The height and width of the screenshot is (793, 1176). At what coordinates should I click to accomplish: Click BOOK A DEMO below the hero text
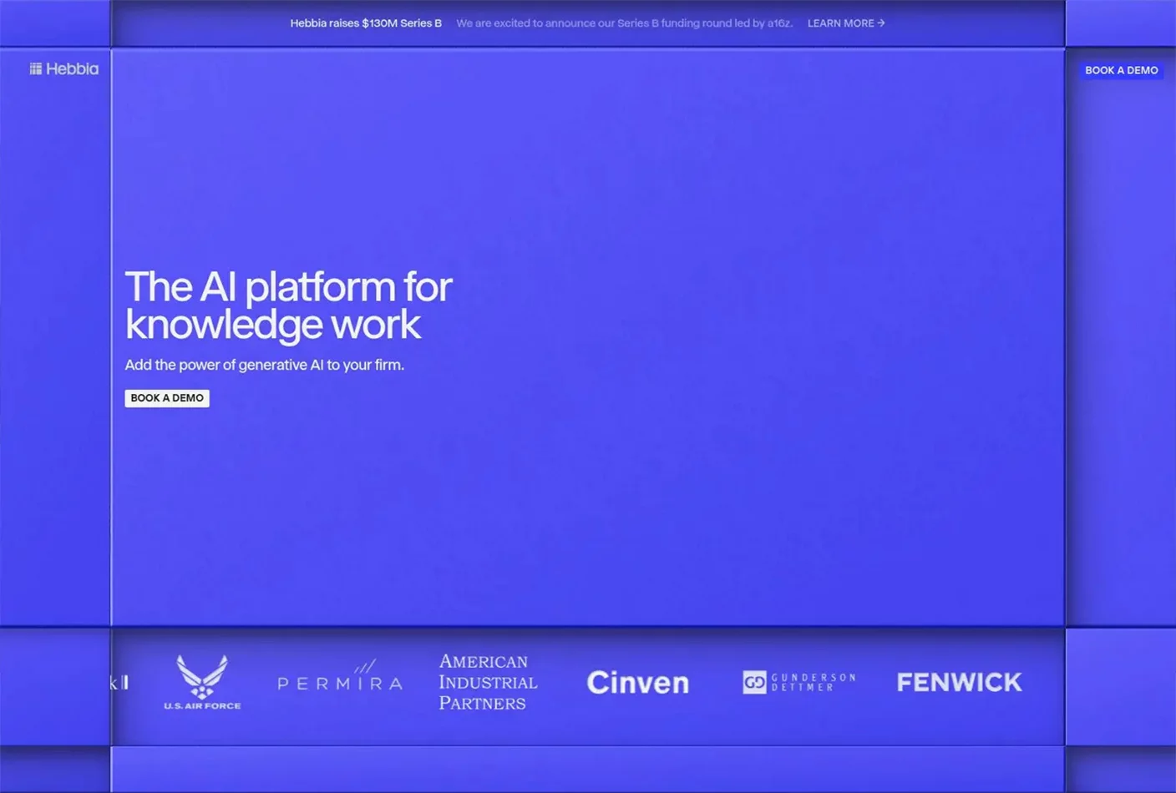(x=167, y=398)
